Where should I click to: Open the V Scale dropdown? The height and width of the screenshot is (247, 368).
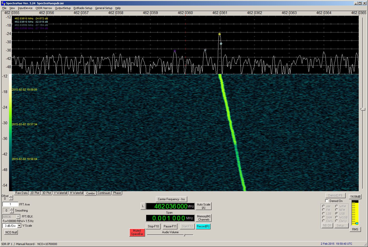pos(19,226)
